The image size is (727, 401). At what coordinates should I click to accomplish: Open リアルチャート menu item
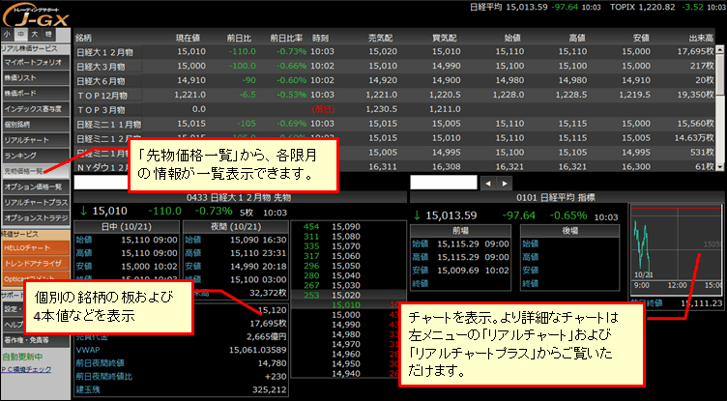[x=35, y=140]
